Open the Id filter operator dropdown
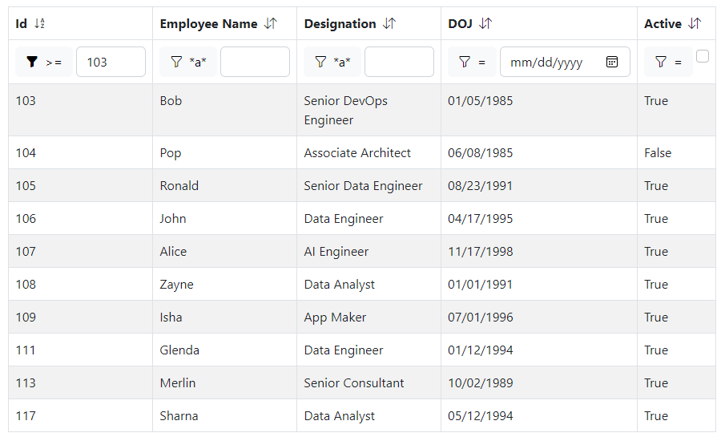This screenshot has height=441, width=725. point(43,62)
